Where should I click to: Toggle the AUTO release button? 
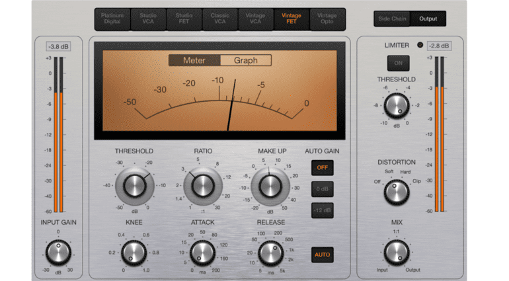(322, 254)
